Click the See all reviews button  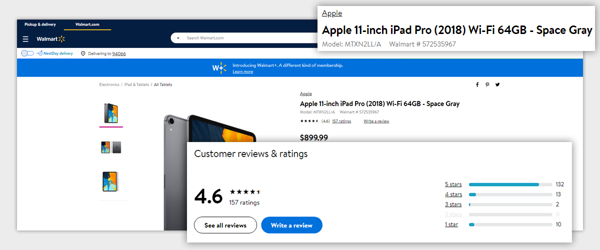pos(225,225)
